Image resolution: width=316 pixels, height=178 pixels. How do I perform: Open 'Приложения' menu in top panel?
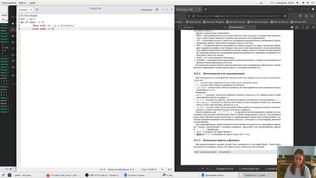9,3
